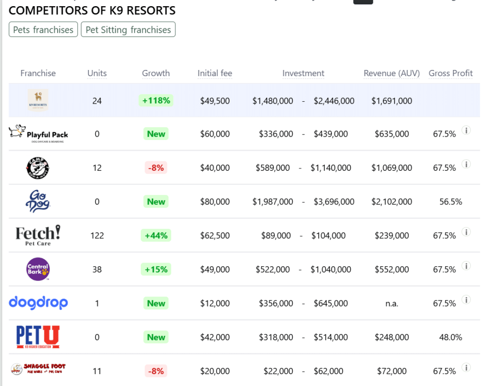This screenshot has height=386, width=484.
Task: Select the +118% growth badge
Action: coord(156,100)
